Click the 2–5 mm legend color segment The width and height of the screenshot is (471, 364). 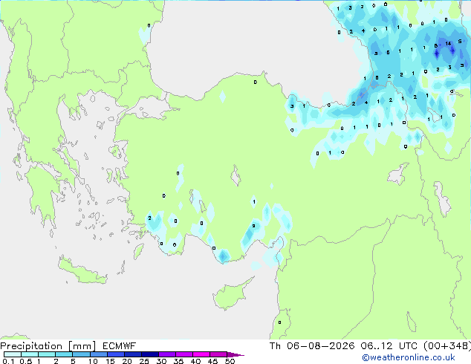click(64, 354)
